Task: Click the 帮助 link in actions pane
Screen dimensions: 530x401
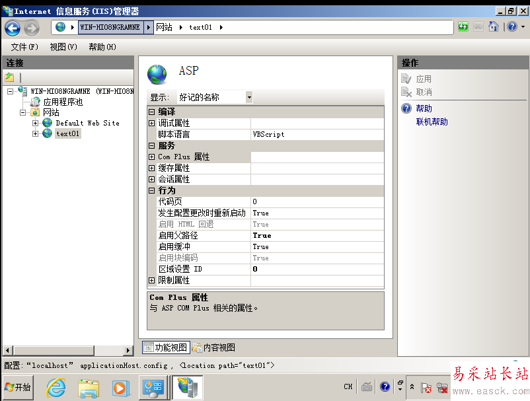Action: tap(424, 108)
